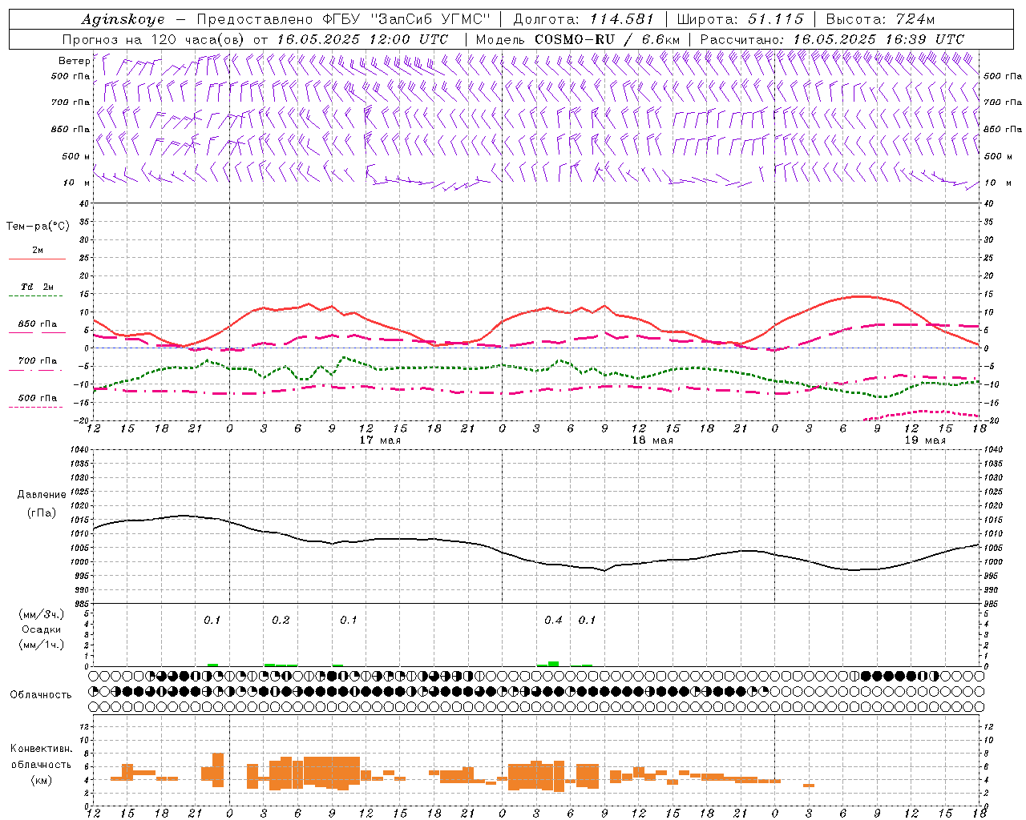The image size is (1026, 820).
Task: Click the 0.2 precipitation amount value
Action: tap(281, 621)
